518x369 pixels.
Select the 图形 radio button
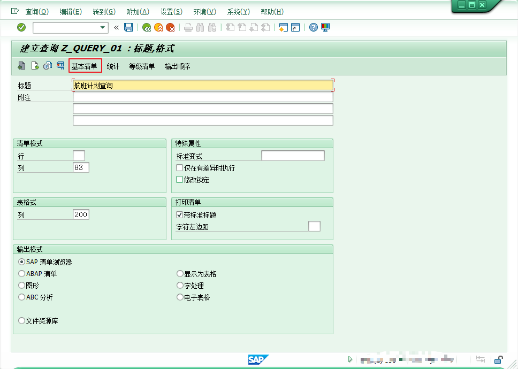[21, 285]
